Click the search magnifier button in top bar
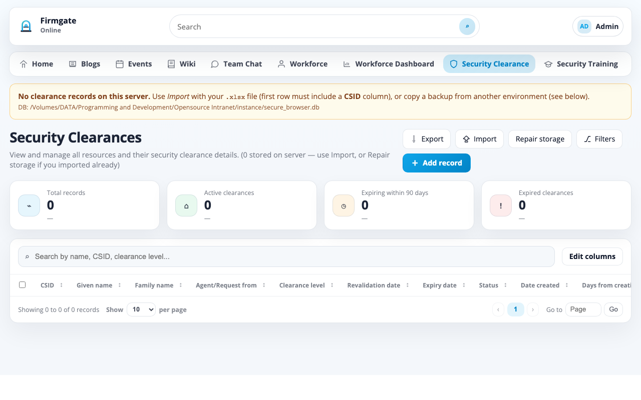The height and width of the screenshot is (400, 641). pyautogui.click(x=467, y=26)
